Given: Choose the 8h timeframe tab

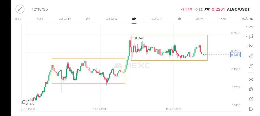Looking at the screenshot, I should tap(88, 19).
